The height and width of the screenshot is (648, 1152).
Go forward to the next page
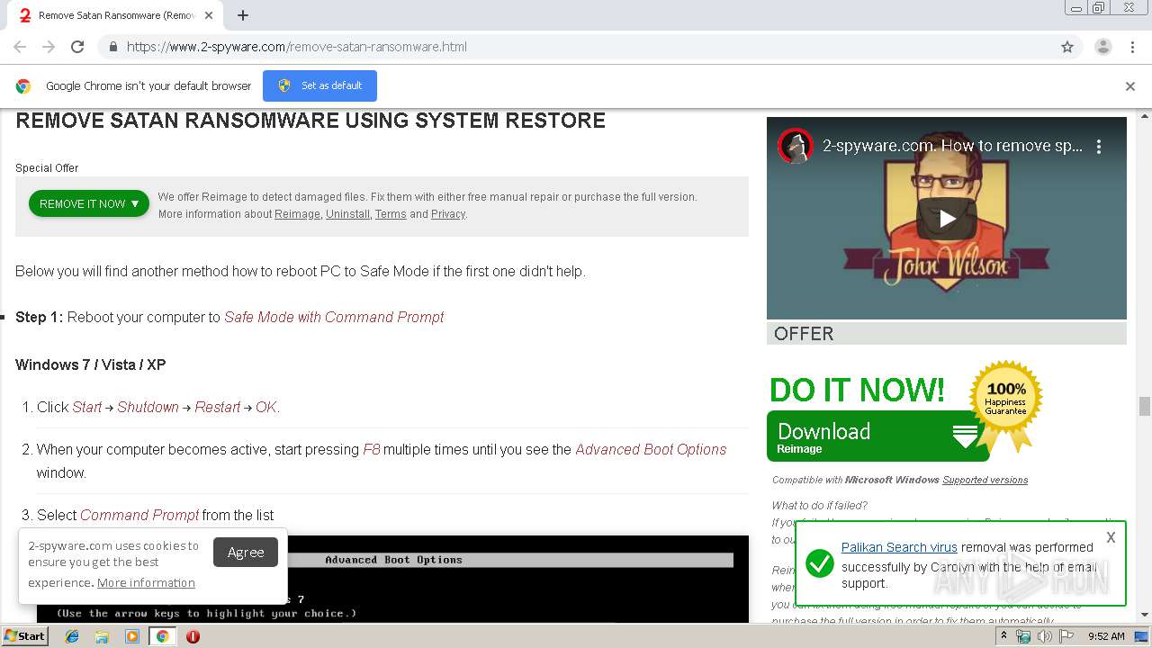(x=49, y=47)
